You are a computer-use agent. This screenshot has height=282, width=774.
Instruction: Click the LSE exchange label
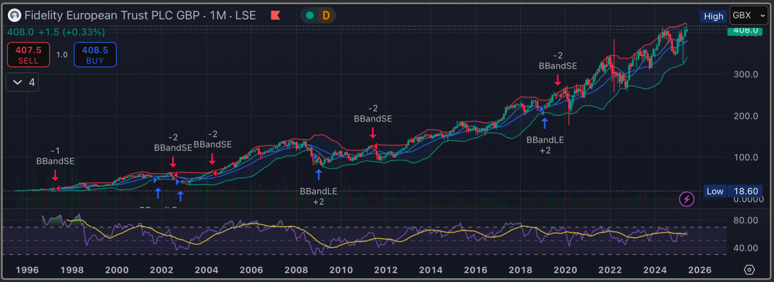(246, 15)
